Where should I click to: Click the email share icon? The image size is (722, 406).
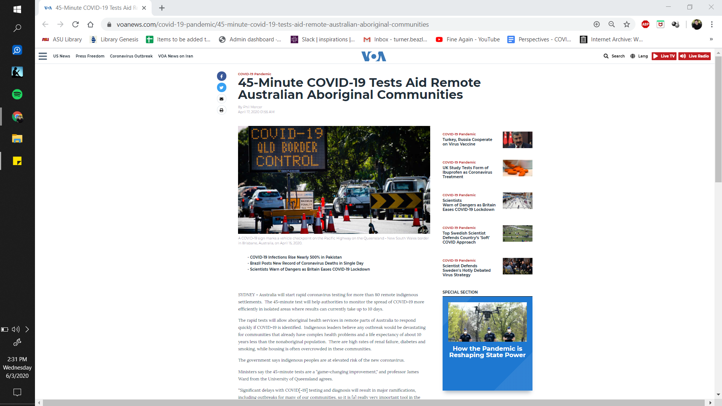click(221, 99)
